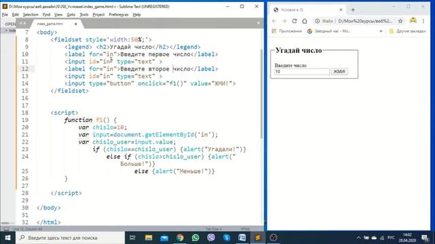Image resolution: width=435 pixels, height=244 pixels.
Task: Open the 'Зоряний час' bookmark
Action: 329,31
